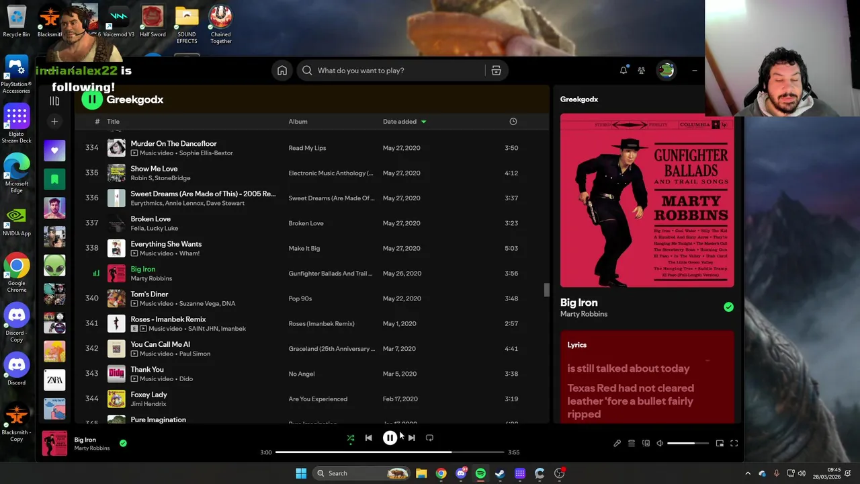Open the Greekgodx title in the Now Playing panel

pos(579,99)
